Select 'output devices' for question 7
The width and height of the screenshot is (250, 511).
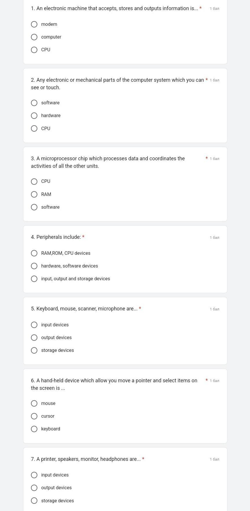[x=34, y=488]
